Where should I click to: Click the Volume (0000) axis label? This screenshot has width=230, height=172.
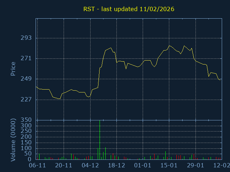(13, 139)
